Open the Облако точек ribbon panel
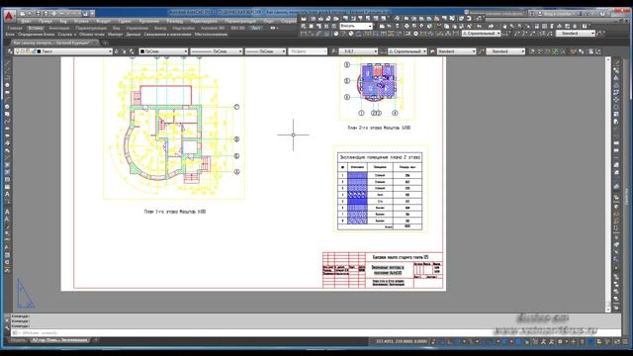This screenshot has width=633, height=356. 92,35
